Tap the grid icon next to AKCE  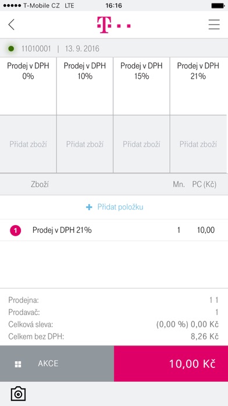tap(18, 365)
